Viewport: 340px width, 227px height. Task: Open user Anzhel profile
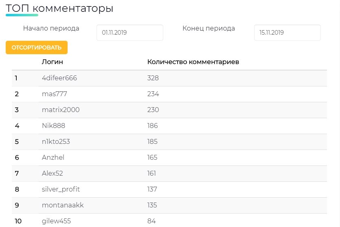pos(53,157)
